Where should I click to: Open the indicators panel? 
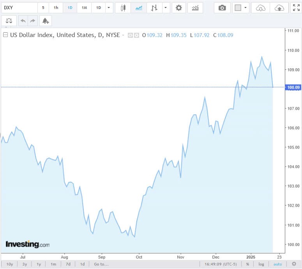coord(195,8)
